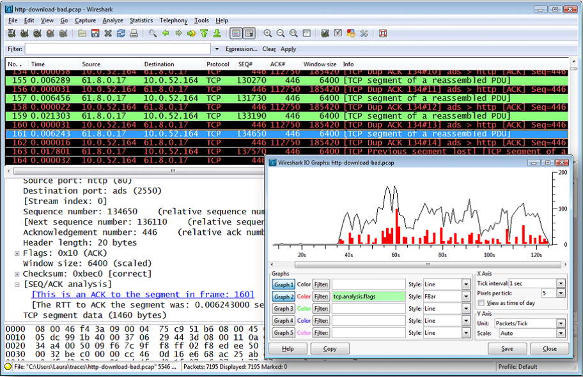Click the Find packet magnifier icon
Image resolution: width=583 pixels, height=377 pixels.
152,33
